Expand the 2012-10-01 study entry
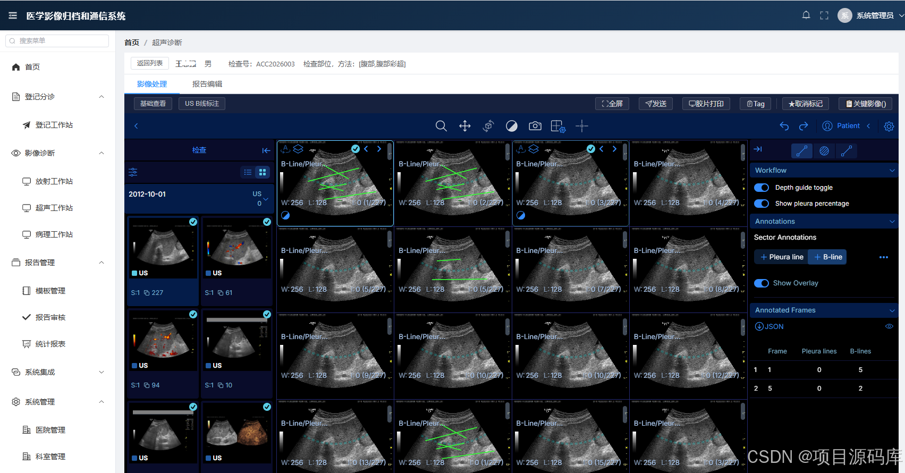905x473 pixels. [x=266, y=199]
